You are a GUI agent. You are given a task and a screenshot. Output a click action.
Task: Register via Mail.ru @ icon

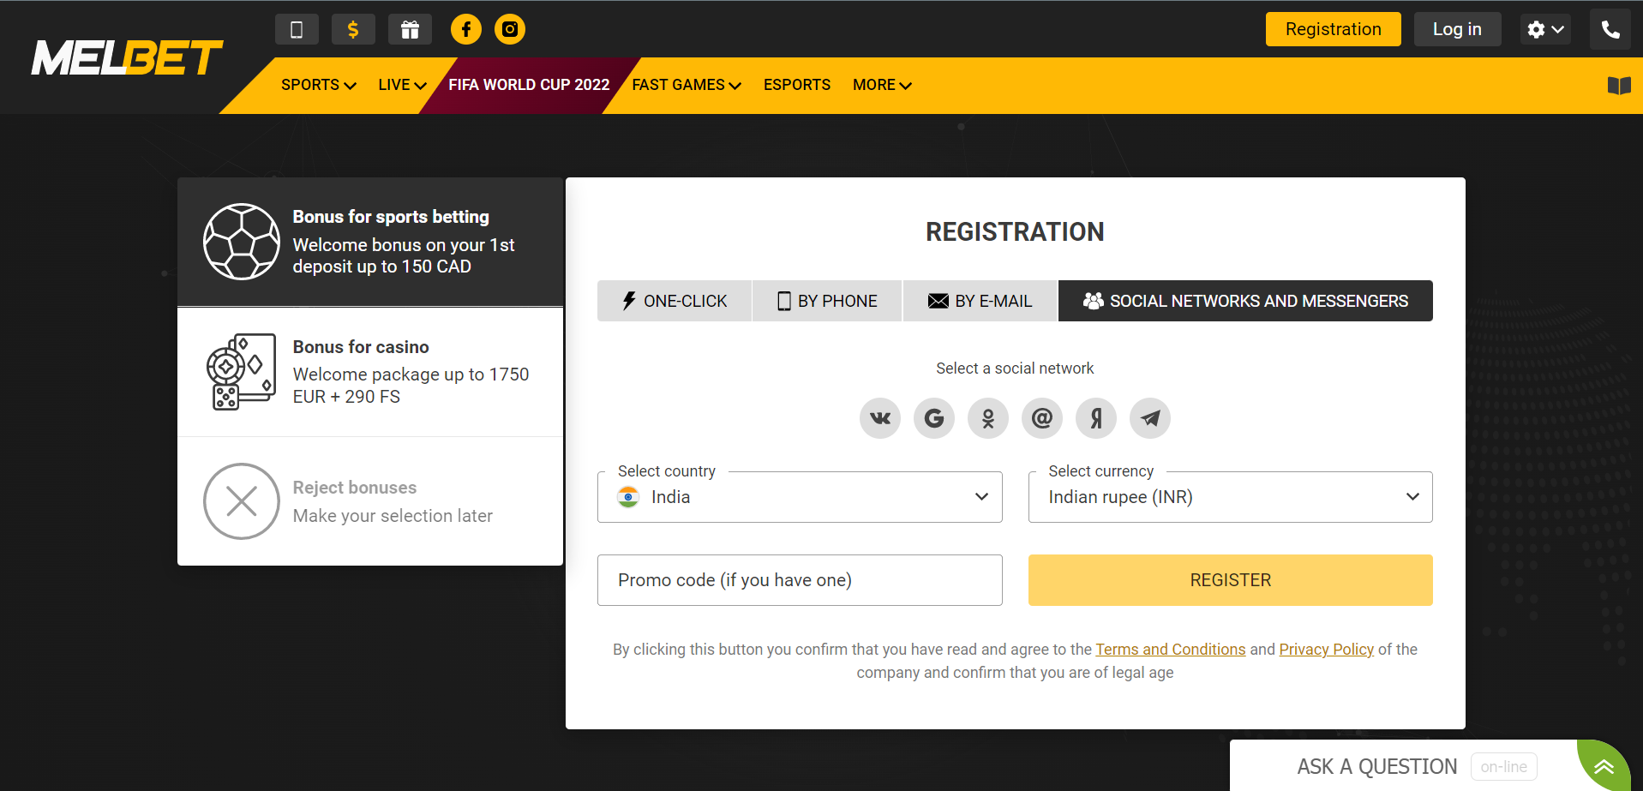(1042, 418)
